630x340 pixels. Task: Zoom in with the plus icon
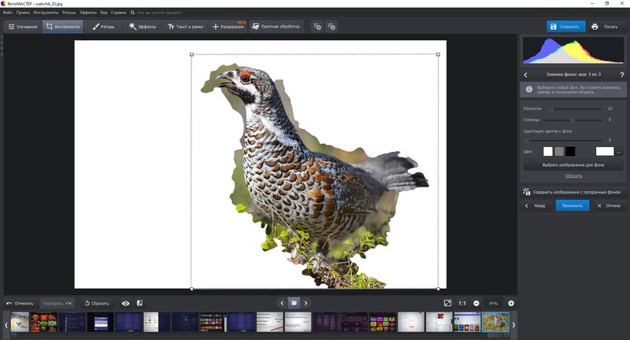pos(511,304)
